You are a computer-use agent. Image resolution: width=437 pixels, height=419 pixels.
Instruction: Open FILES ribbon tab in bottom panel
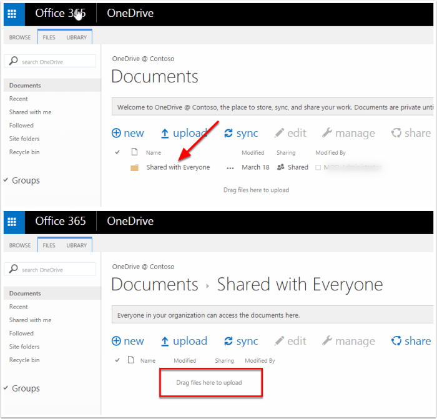point(49,245)
